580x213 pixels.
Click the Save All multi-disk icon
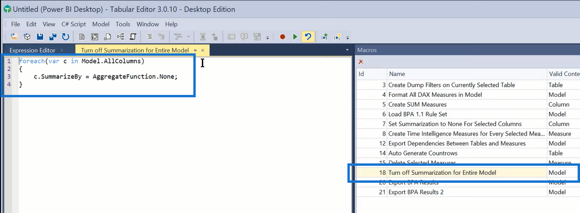53,36
